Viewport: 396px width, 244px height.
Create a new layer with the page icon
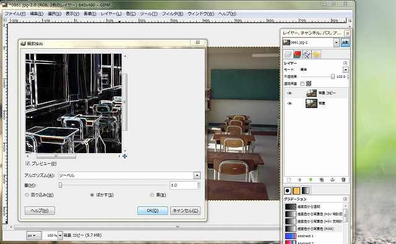pyautogui.click(x=289, y=180)
